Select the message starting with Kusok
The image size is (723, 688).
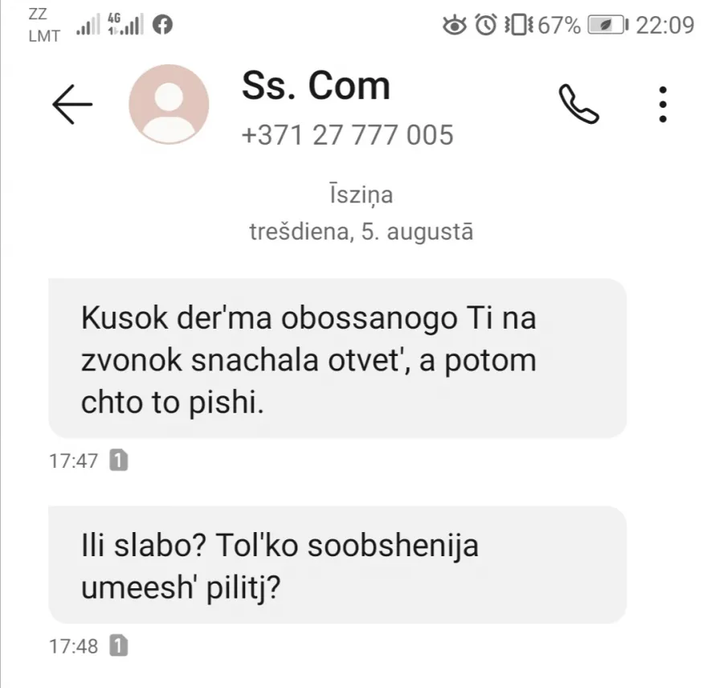337,358
